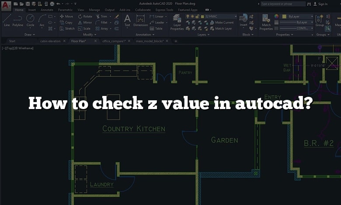The width and height of the screenshot is (341, 205).
Task: Click the Plot printer icon
Action: [52, 3]
